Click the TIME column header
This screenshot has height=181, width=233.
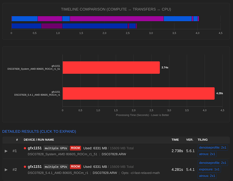[x=175, y=140]
